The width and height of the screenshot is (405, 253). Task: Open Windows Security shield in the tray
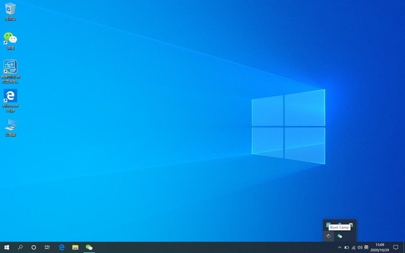pos(351,225)
